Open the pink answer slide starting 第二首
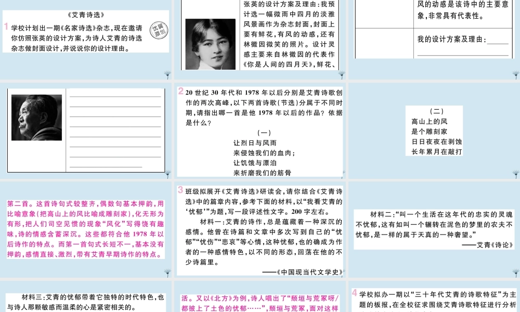Viewport: 520px width, 312px height. tap(86, 229)
